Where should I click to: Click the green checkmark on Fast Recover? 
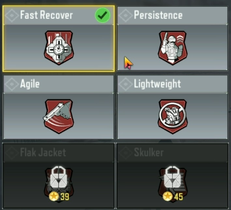coord(103,15)
